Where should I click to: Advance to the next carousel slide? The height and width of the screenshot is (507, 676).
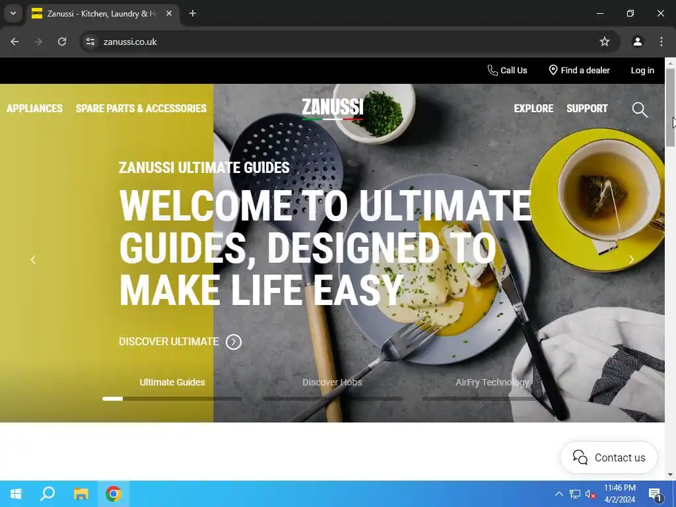(631, 259)
